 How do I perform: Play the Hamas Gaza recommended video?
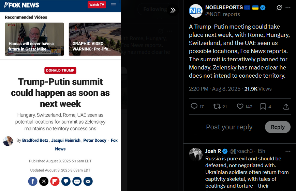[x=34, y=39]
